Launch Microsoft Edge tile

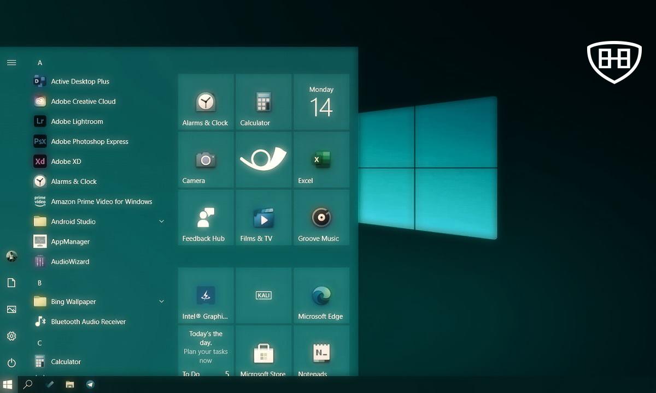click(321, 295)
